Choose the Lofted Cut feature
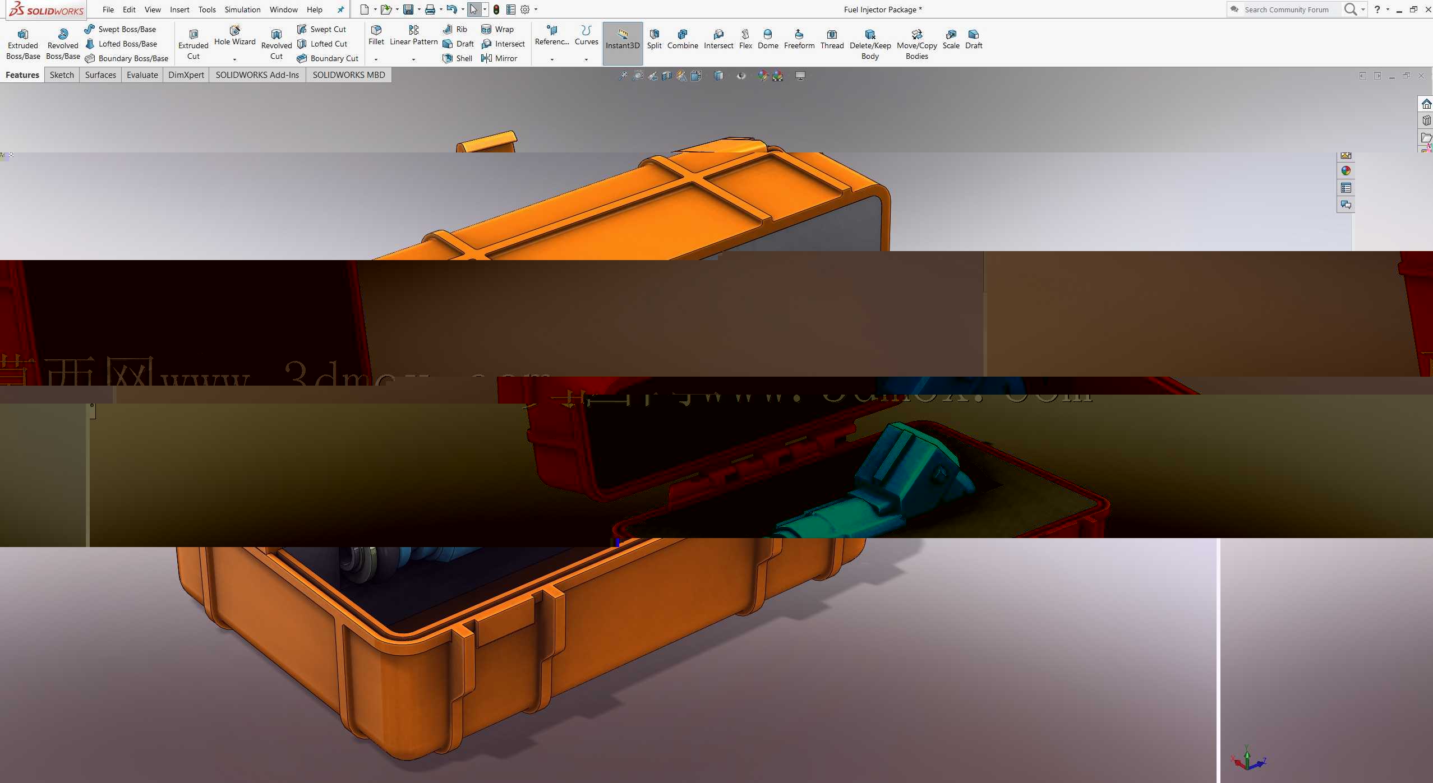 tap(322, 44)
